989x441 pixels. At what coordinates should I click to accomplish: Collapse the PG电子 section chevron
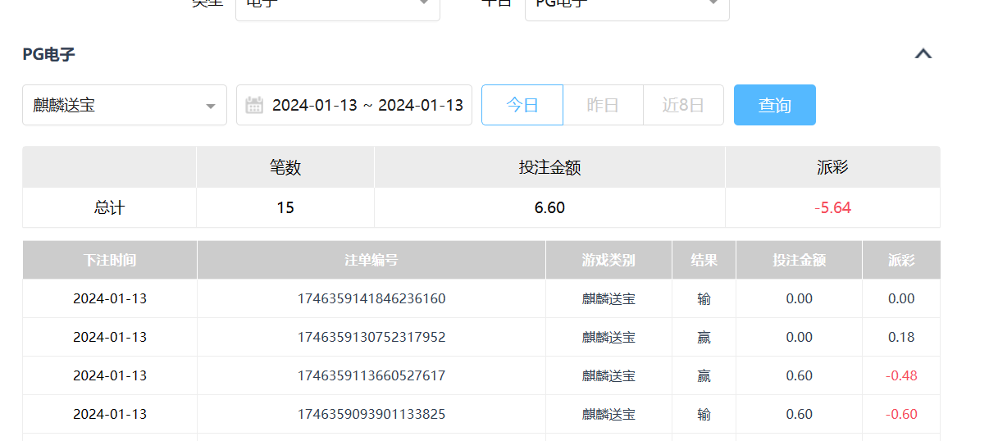coord(923,54)
